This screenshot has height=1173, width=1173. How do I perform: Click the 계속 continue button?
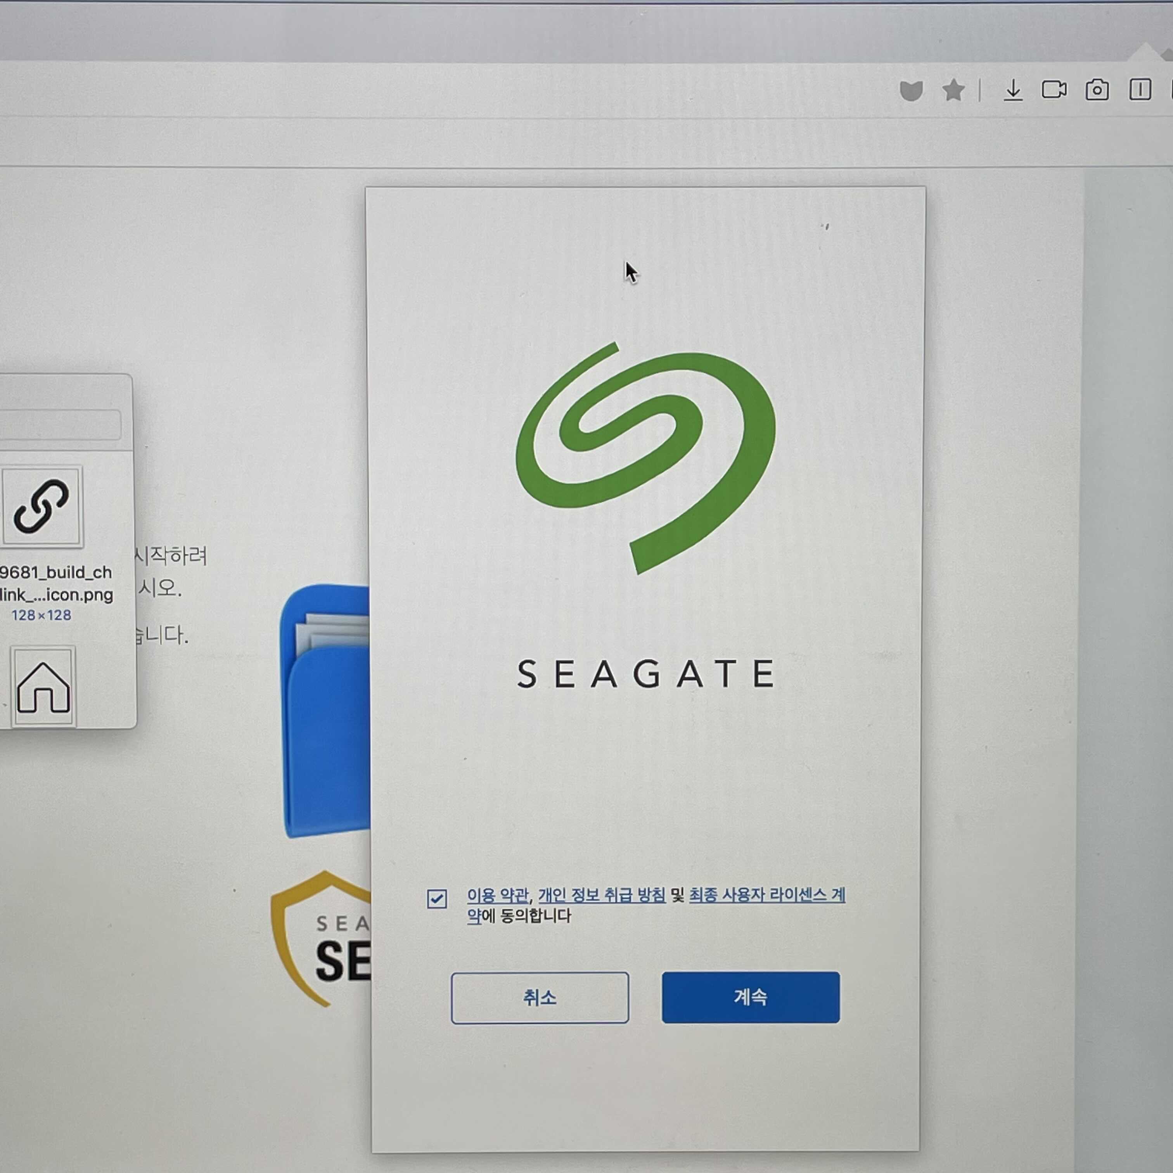pyautogui.click(x=751, y=997)
